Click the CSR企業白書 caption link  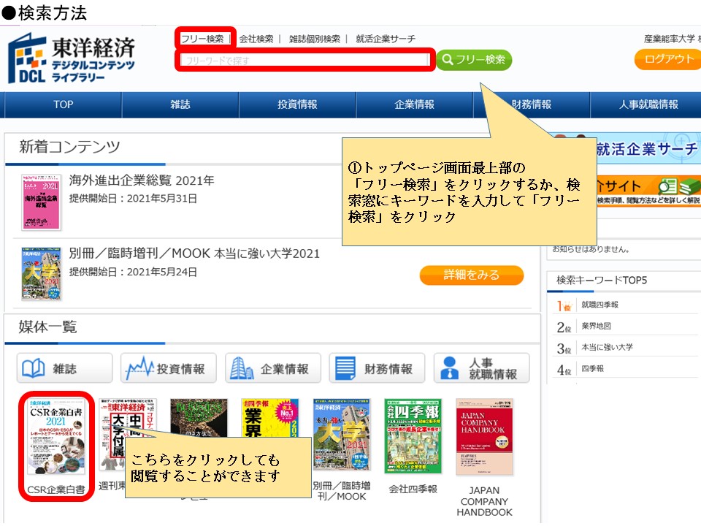point(56,489)
